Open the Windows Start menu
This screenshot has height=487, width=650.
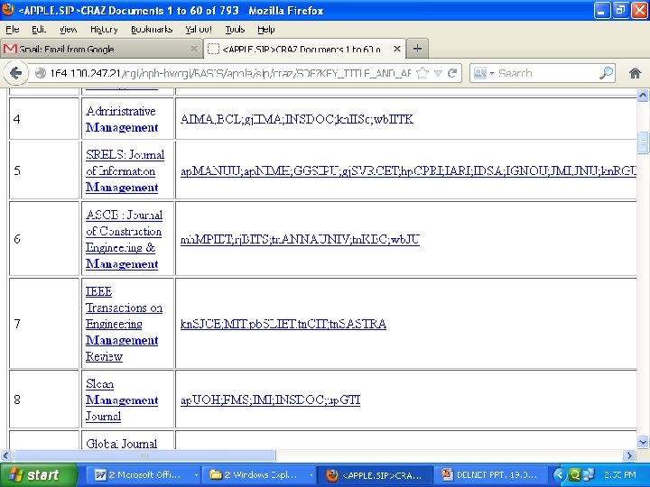coord(38,475)
